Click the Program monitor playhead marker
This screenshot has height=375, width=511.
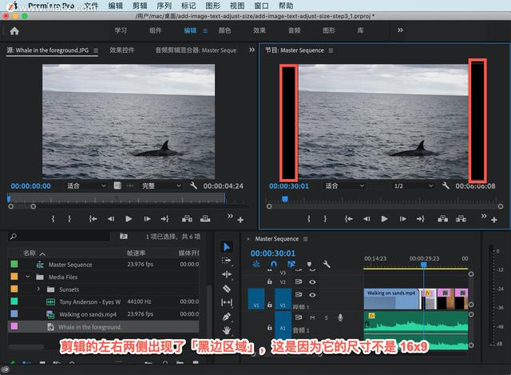(x=284, y=199)
